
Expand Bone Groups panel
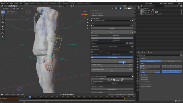(144, 75)
